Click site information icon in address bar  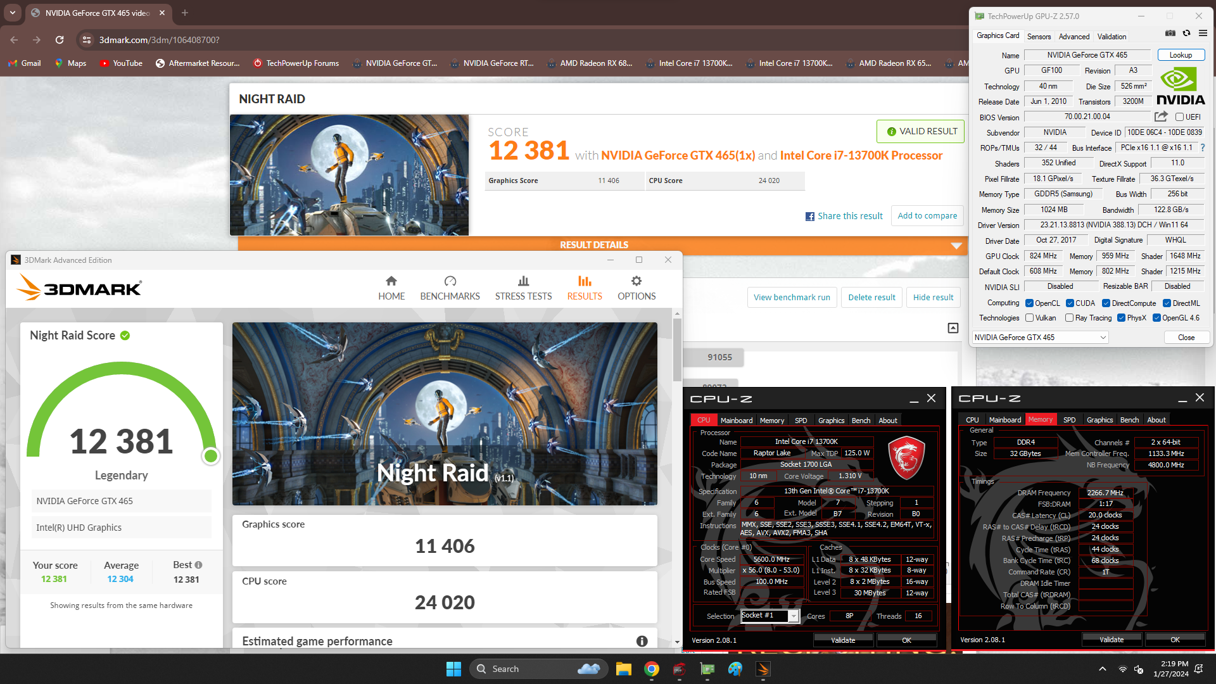87,39
